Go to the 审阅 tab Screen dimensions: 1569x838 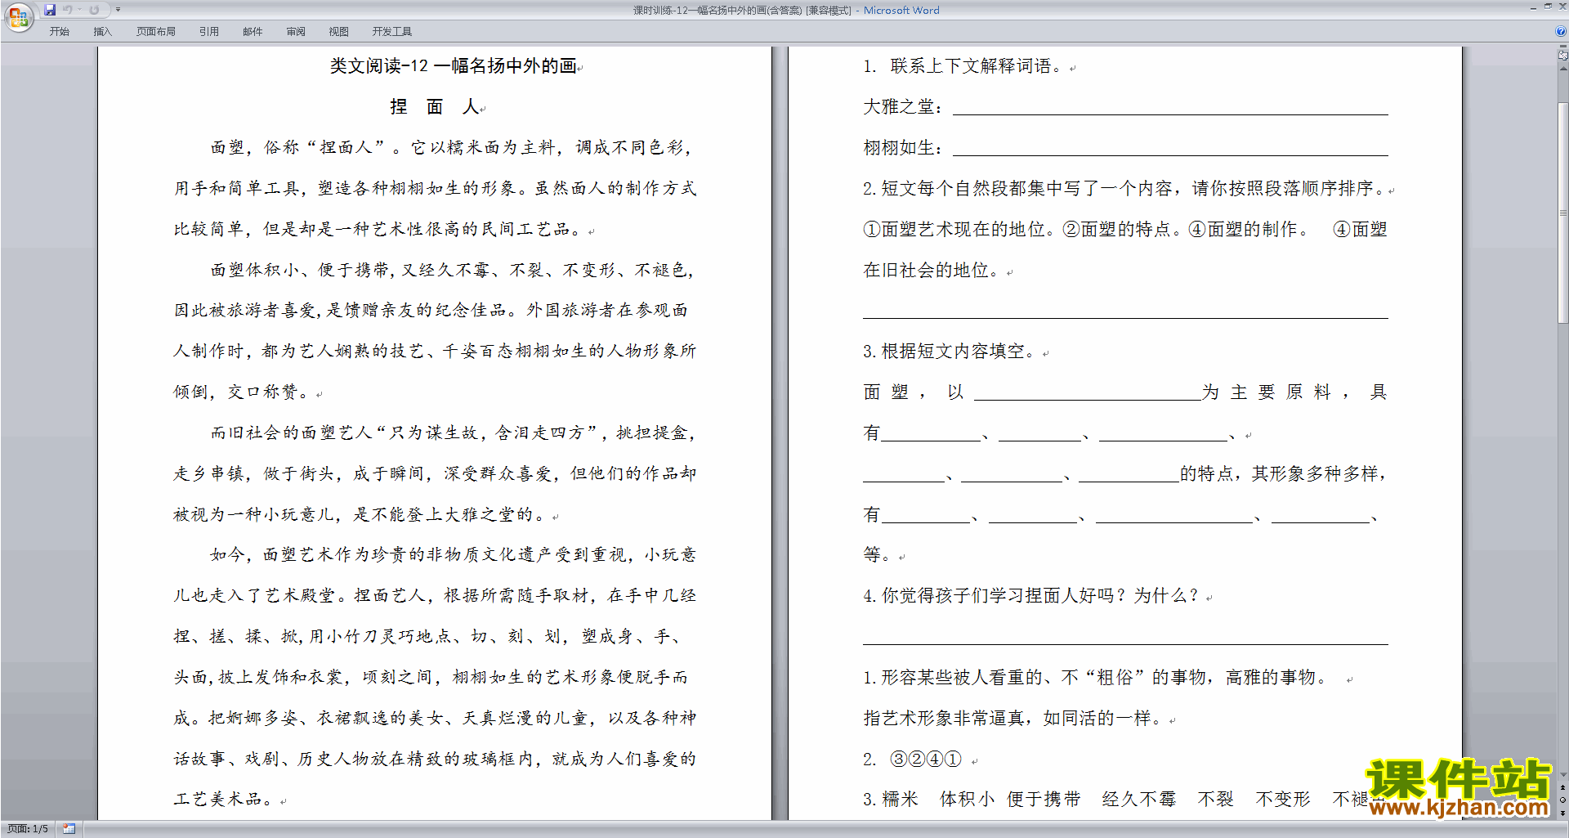[x=296, y=32]
